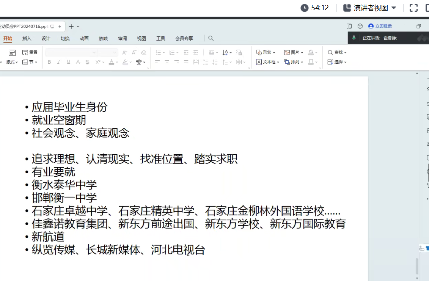The image size is (429, 281).
Task: Enter fullscreen with the top-right expand icon
Action: click(x=413, y=7)
